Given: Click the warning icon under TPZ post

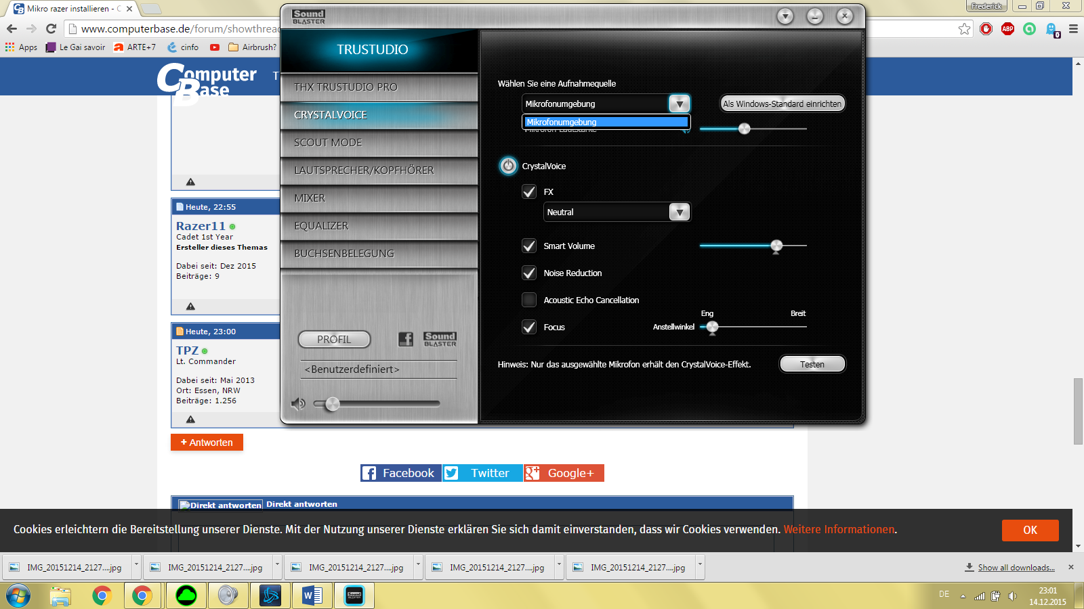Looking at the screenshot, I should click(x=190, y=420).
